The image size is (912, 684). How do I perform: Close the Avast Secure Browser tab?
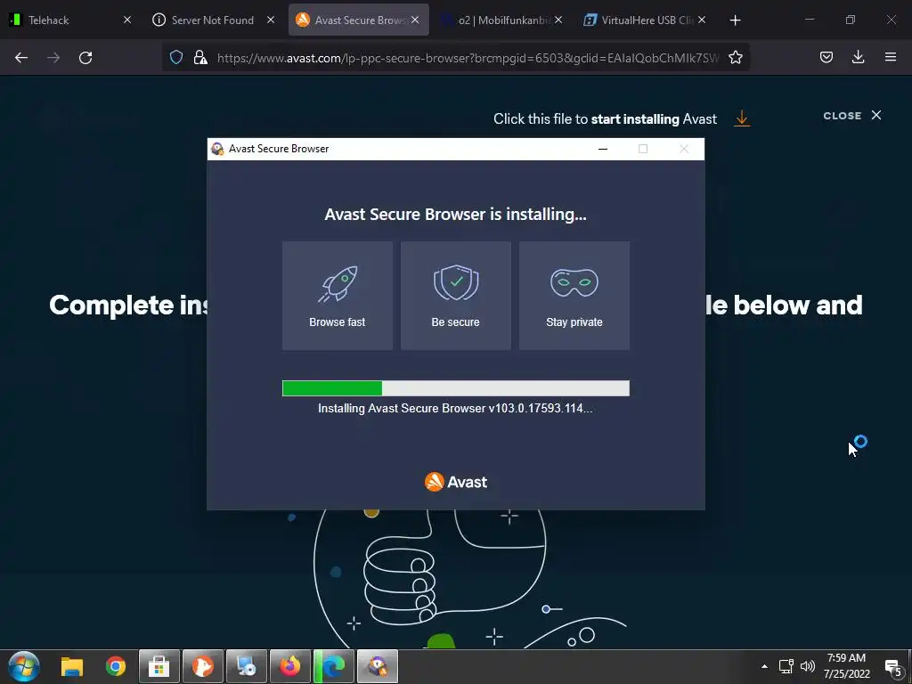pyautogui.click(x=415, y=20)
